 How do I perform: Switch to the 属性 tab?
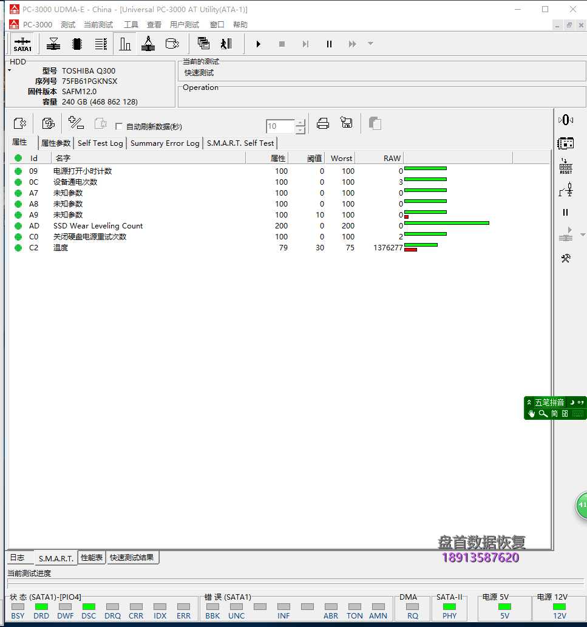pos(19,142)
